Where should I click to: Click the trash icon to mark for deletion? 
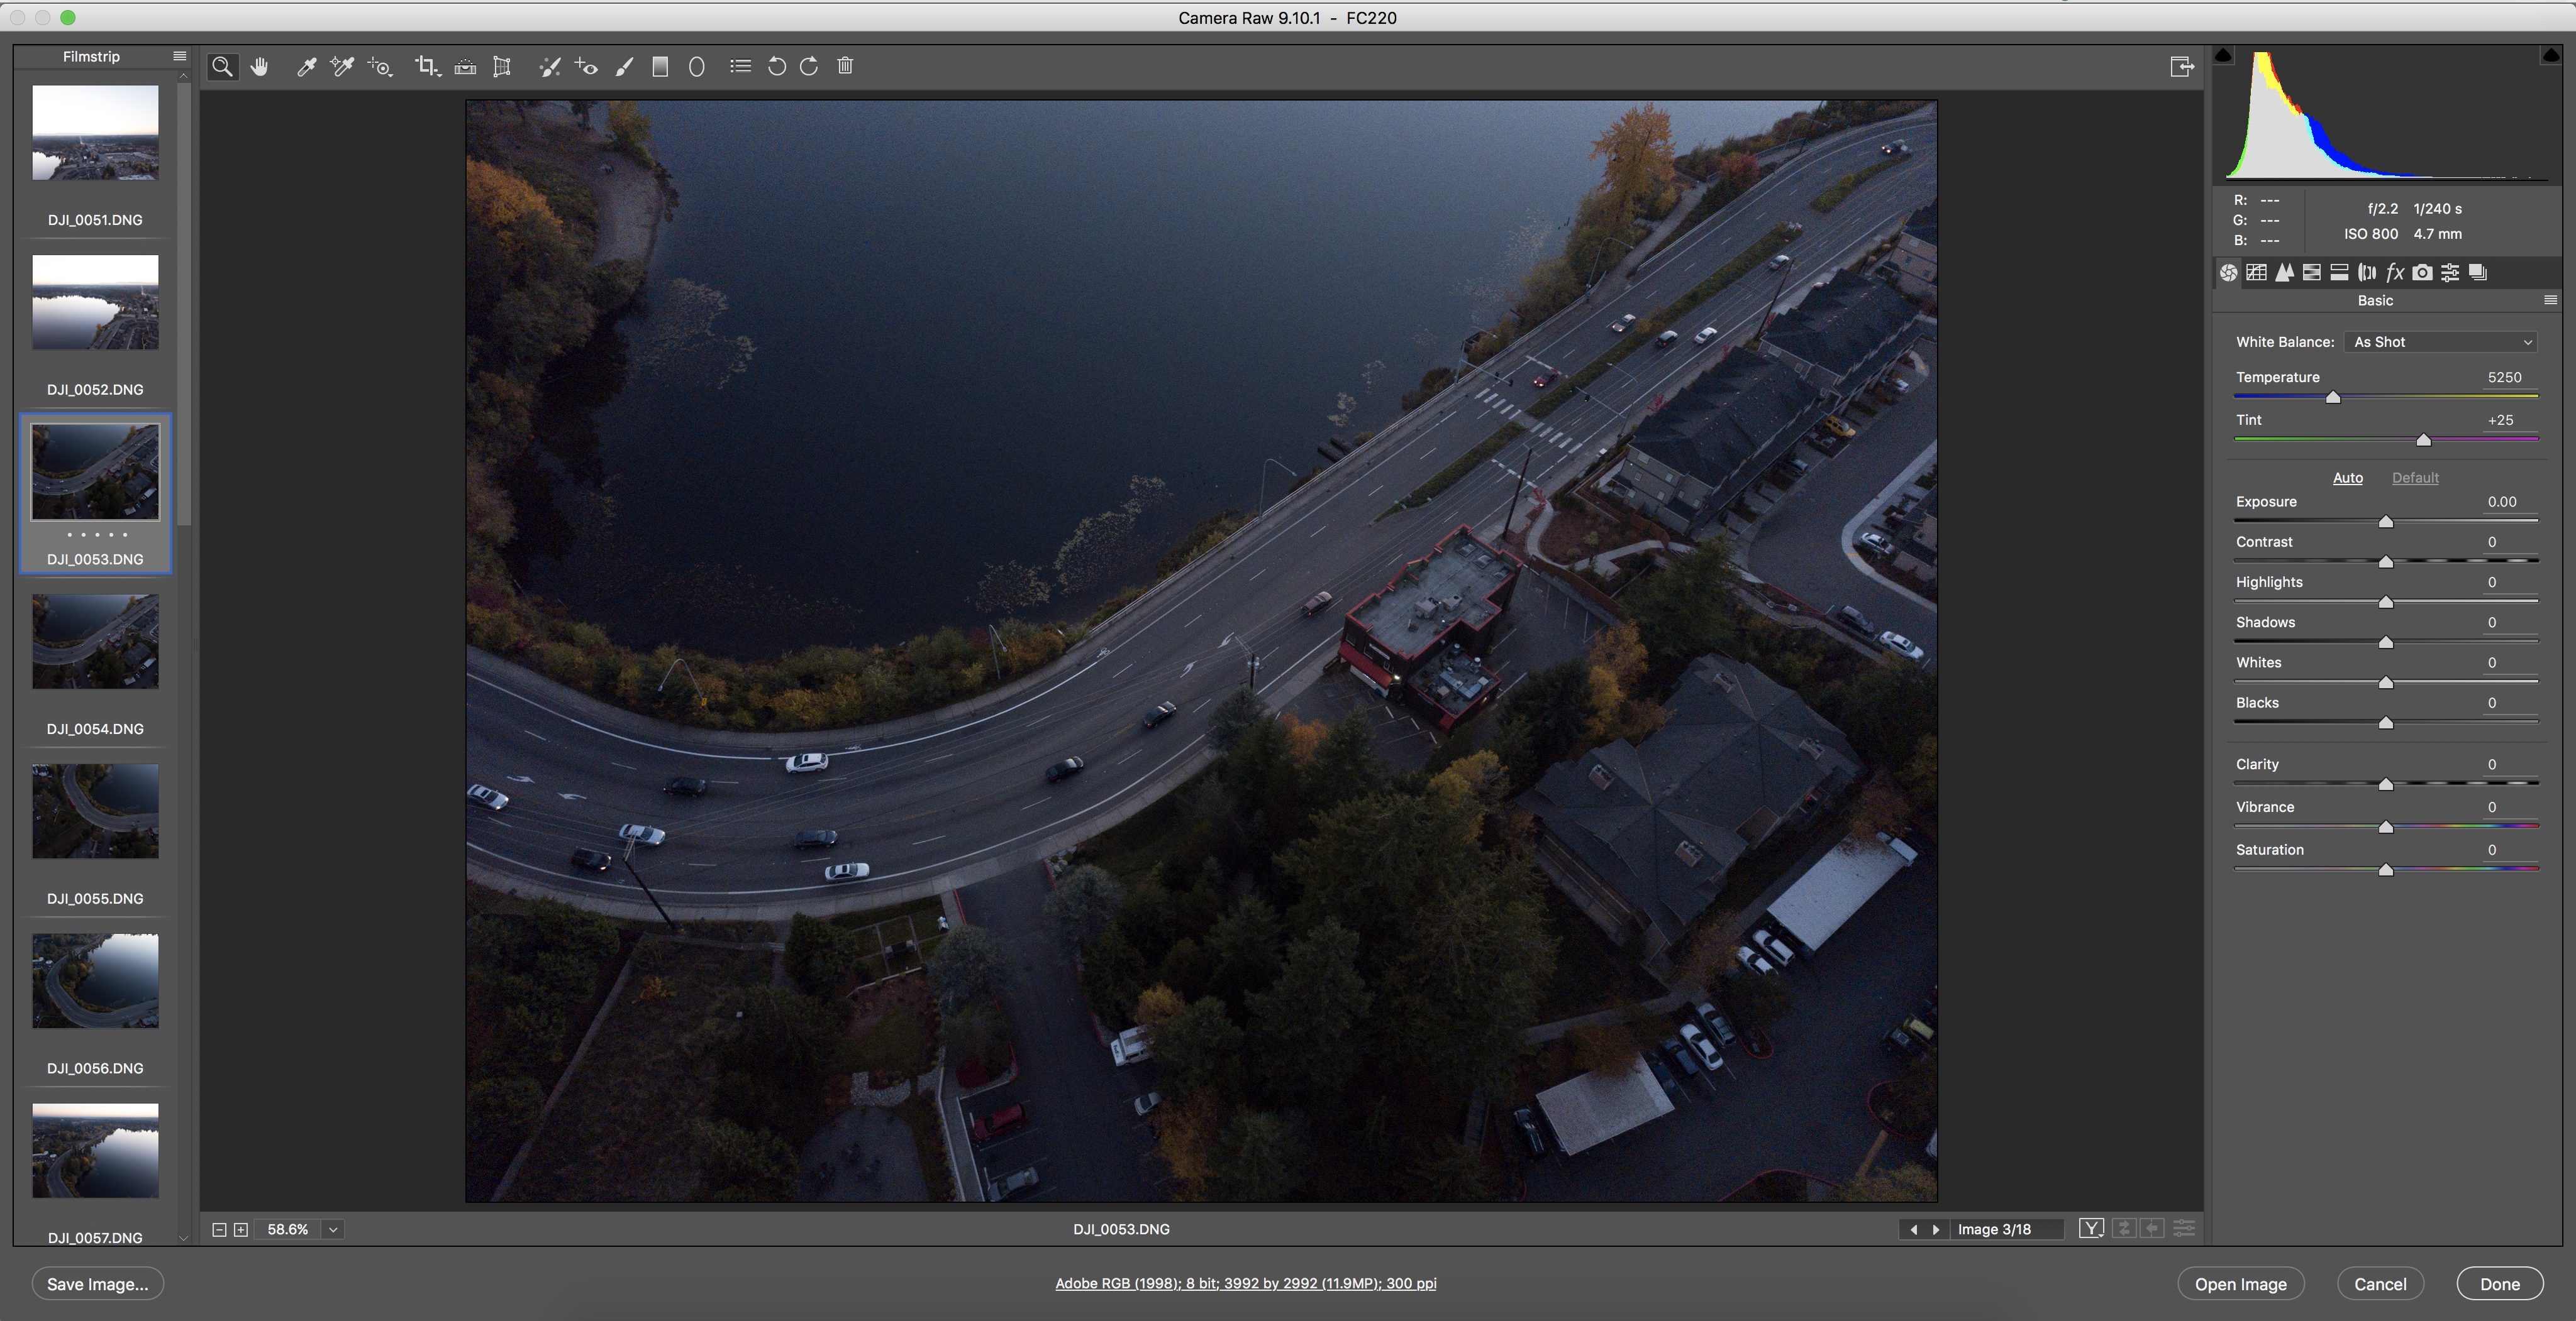tap(845, 66)
